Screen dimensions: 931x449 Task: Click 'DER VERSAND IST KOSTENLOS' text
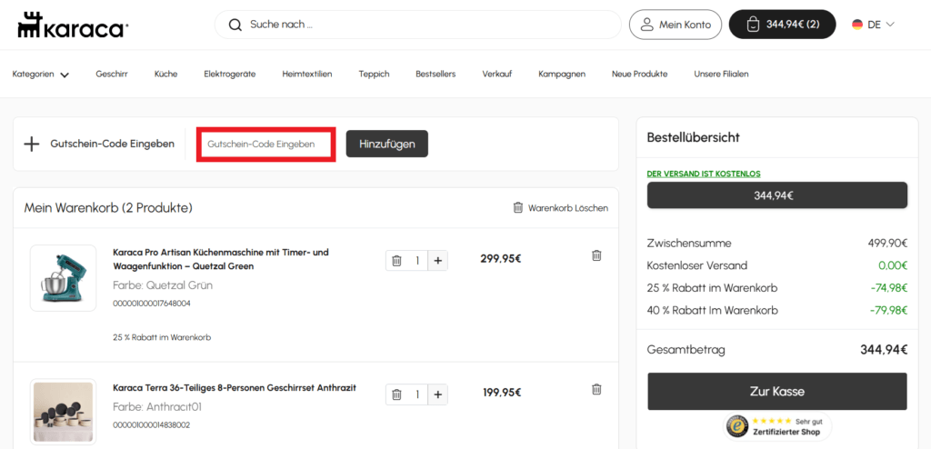click(x=704, y=174)
